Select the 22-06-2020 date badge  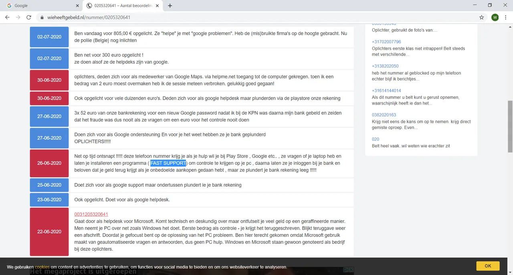click(49, 232)
